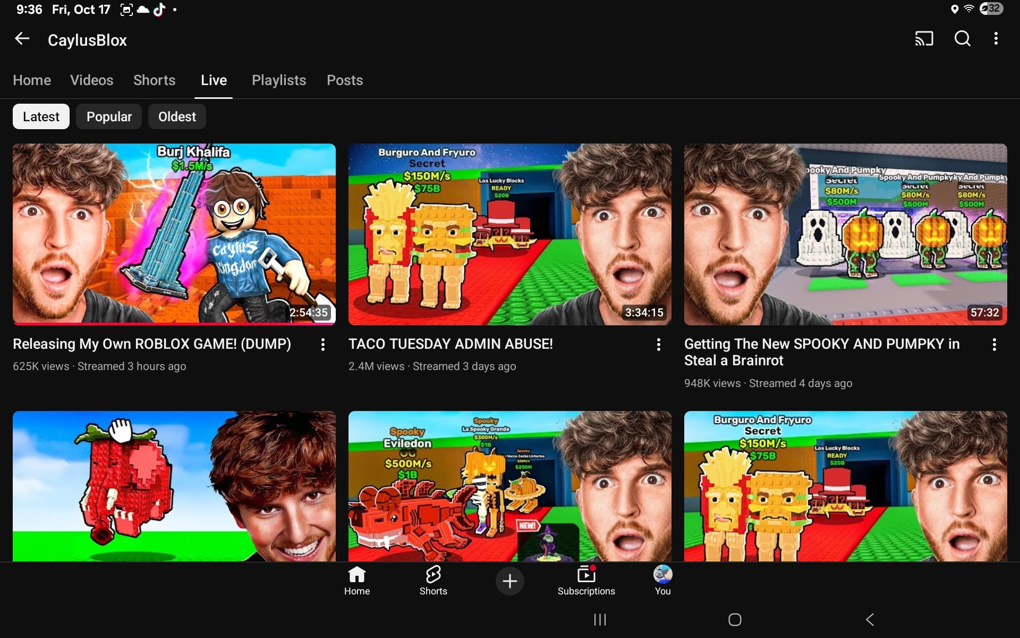Tap the search magnifier icon
This screenshot has width=1020, height=638.
962,39
